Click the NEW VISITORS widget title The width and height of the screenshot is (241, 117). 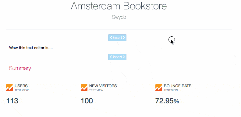click(x=103, y=86)
